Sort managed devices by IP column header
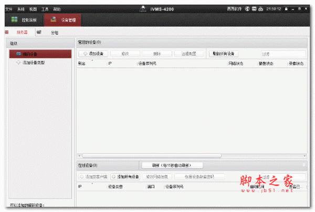Viewport: 315px width, 212px height. coord(110,63)
